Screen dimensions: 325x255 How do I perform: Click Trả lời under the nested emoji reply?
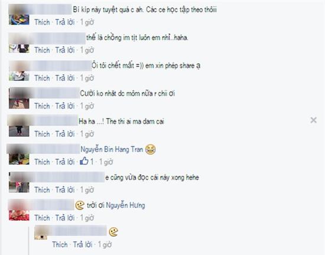pyautogui.click(x=83, y=244)
